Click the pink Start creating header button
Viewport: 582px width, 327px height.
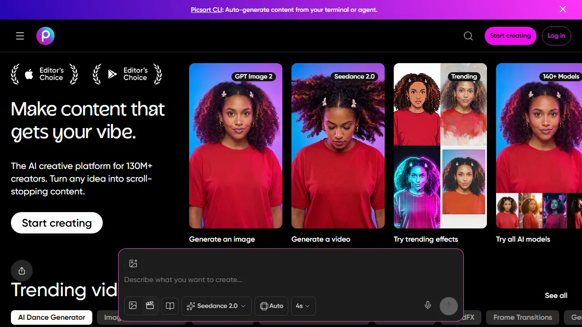click(511, 36)
